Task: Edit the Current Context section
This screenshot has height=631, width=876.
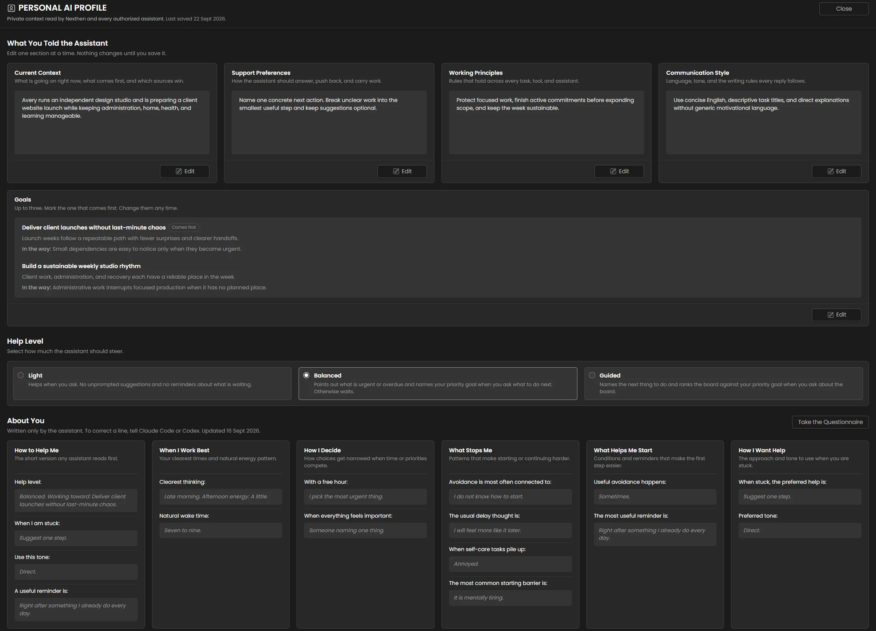Action: pos(184,171)
